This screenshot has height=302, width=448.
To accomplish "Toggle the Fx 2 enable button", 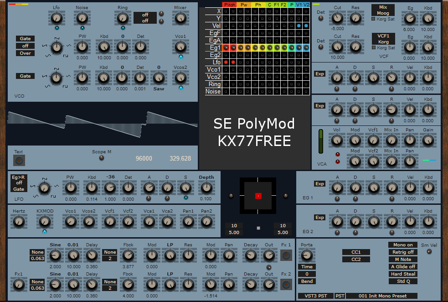I will tap(286, 285).
